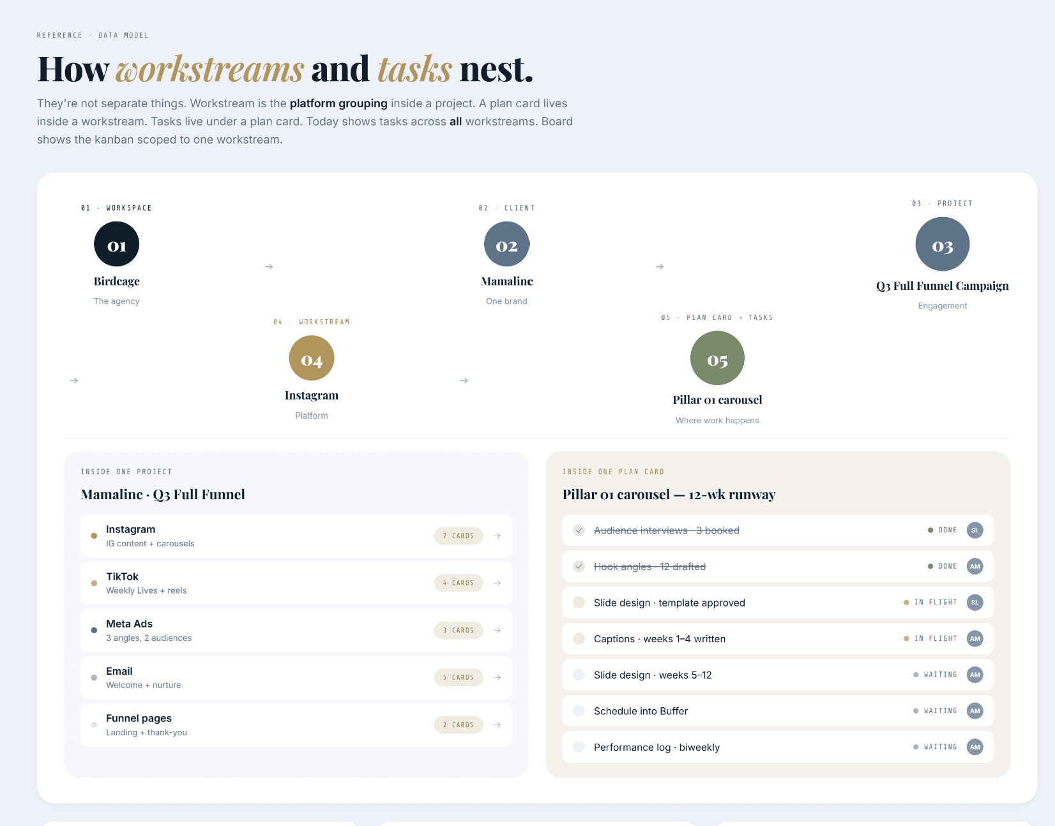
Task: Click the AM avatar on Hook angles task
Action: pyautogui.click(x=975, y=566)
